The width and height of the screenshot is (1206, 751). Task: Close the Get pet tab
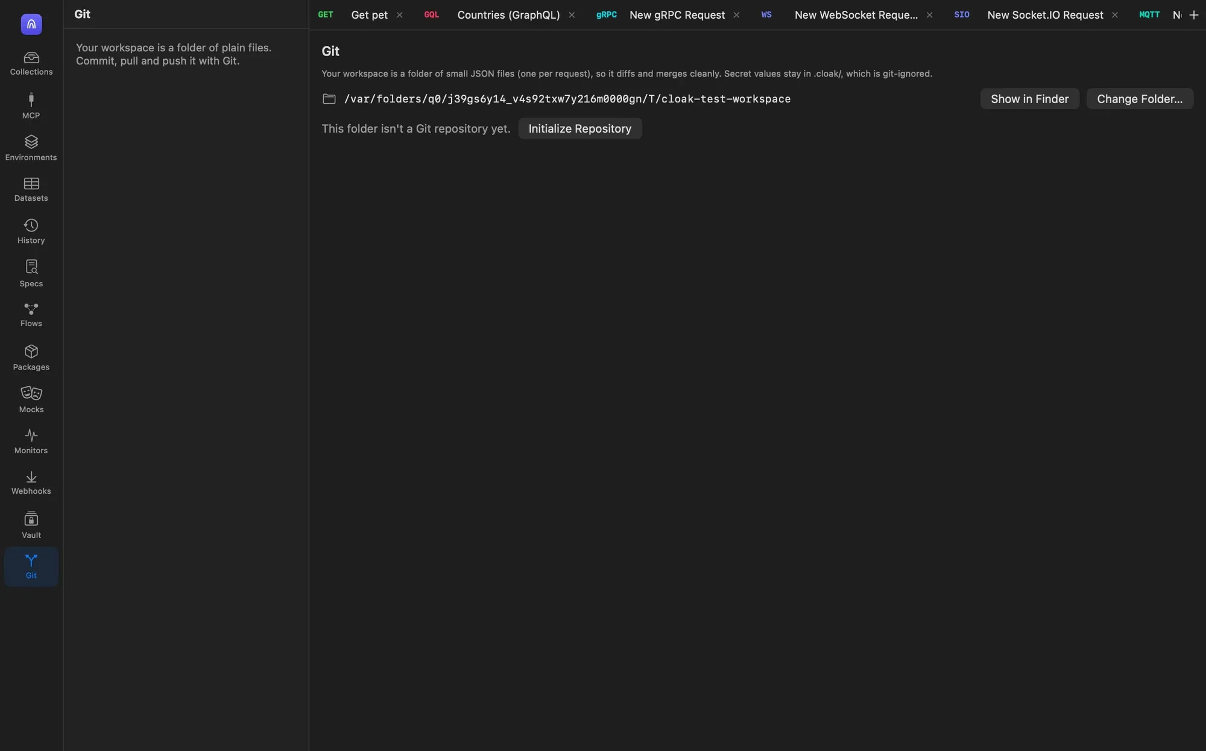click(399, 15)
